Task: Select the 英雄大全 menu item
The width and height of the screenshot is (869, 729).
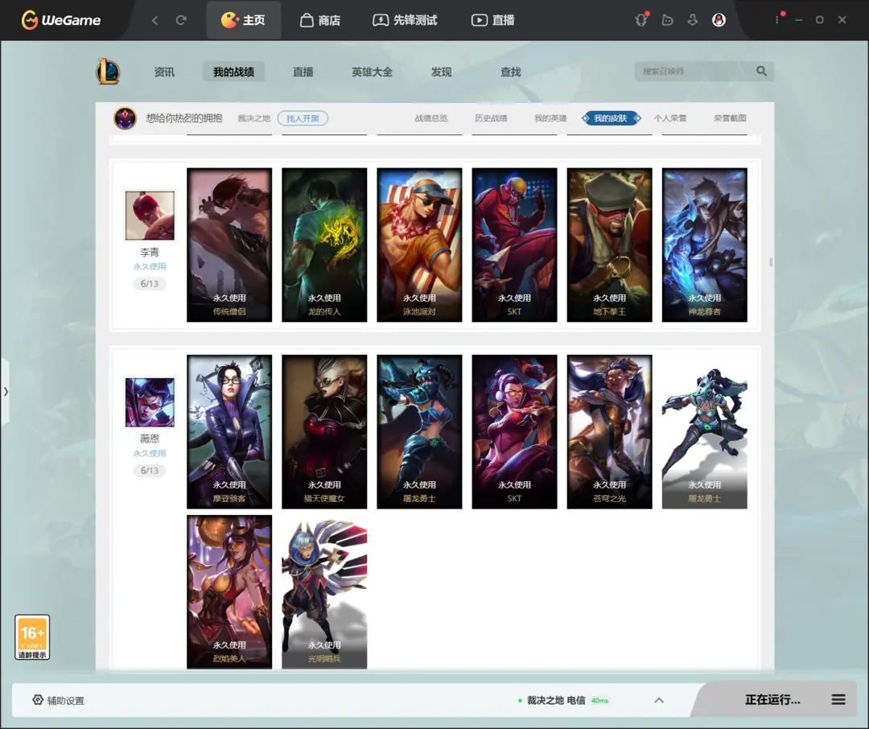Action: (x=372, y=72)
